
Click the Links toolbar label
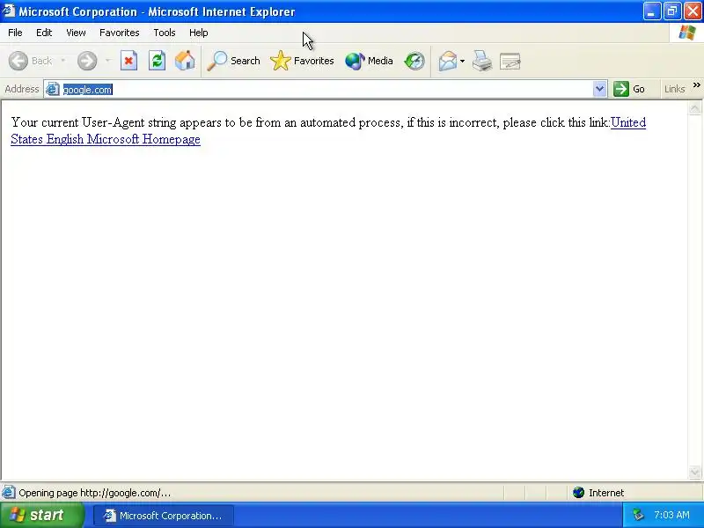click(x=675, y=89)
